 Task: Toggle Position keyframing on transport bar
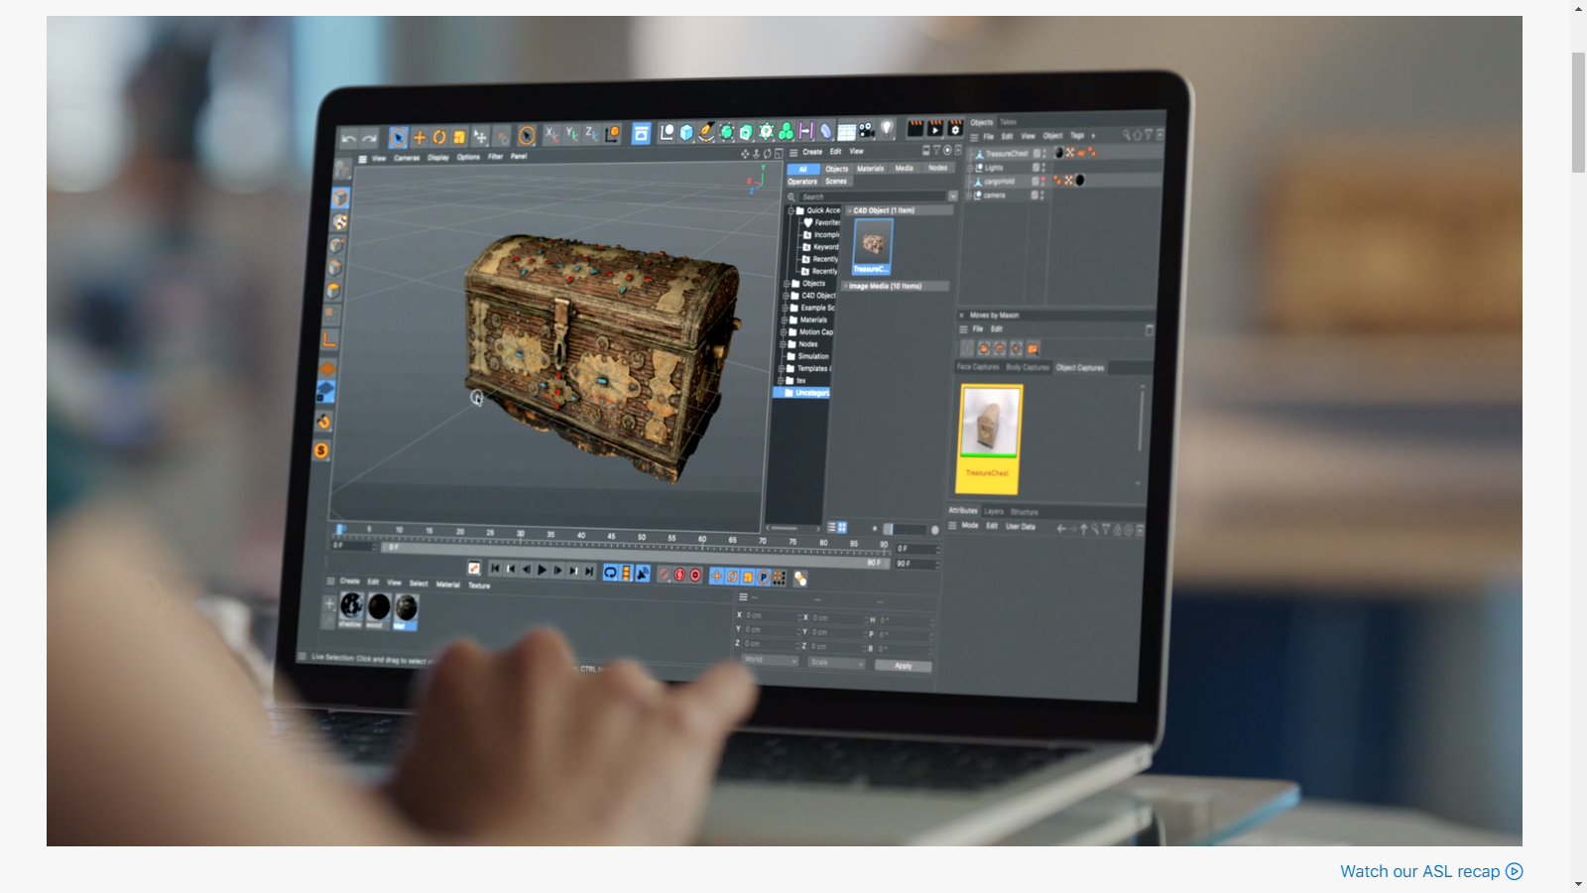pos(716,576)
